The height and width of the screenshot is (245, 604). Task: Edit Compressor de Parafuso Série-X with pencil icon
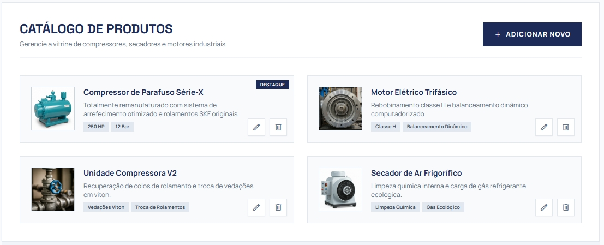(x=256, y=127)
